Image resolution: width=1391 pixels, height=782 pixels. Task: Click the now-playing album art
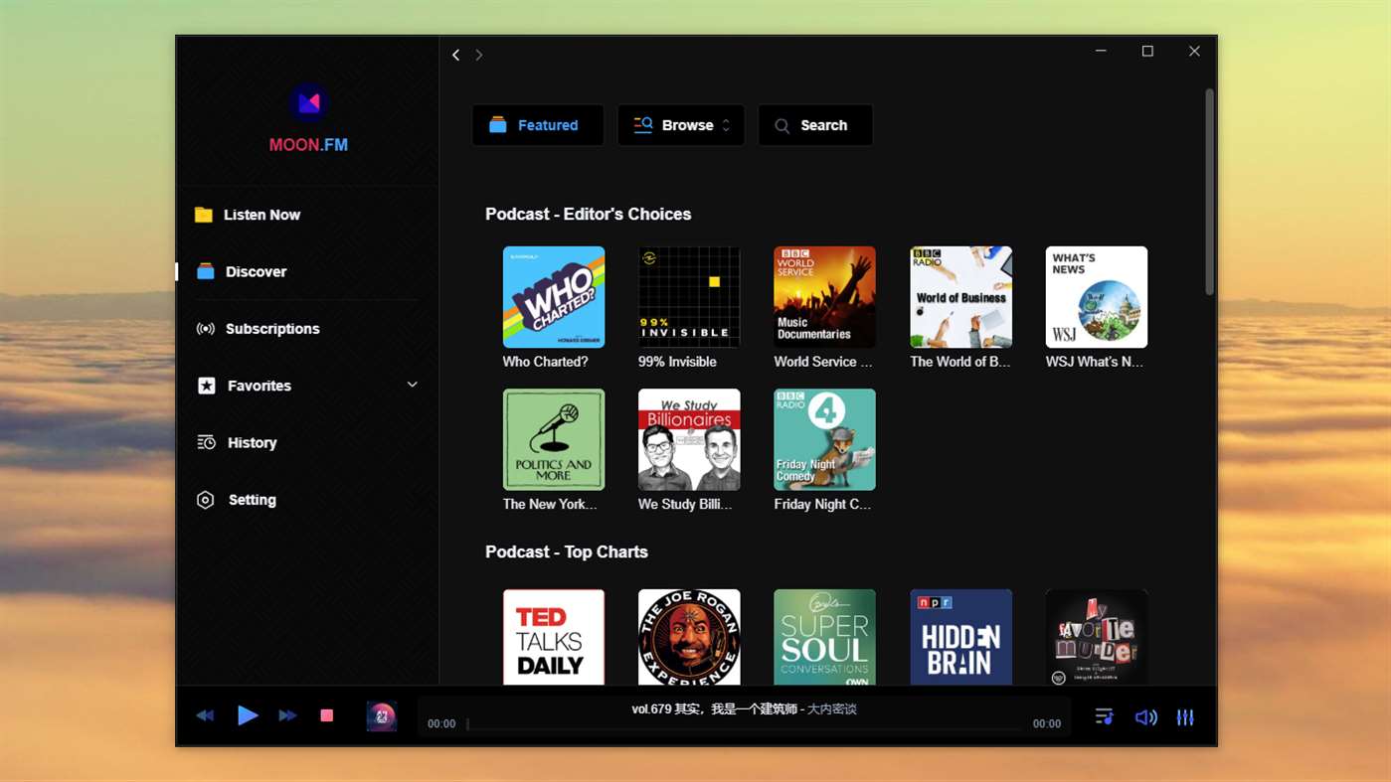click(382, 716)
